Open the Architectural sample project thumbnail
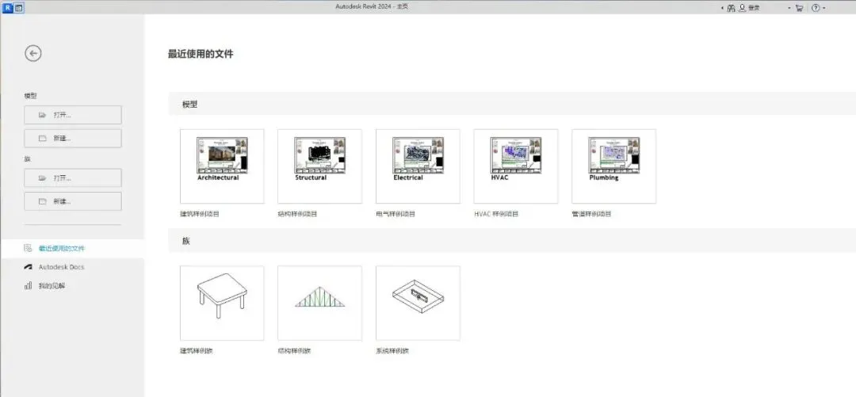856x397 pixels. coord(222,166)
